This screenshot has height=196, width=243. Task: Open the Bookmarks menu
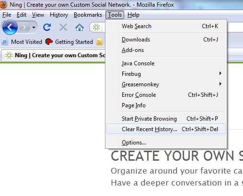point(88,15)
